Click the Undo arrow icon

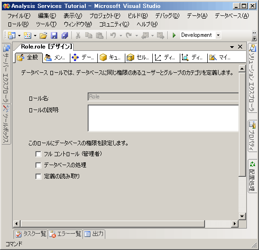(x=113, y=35)
